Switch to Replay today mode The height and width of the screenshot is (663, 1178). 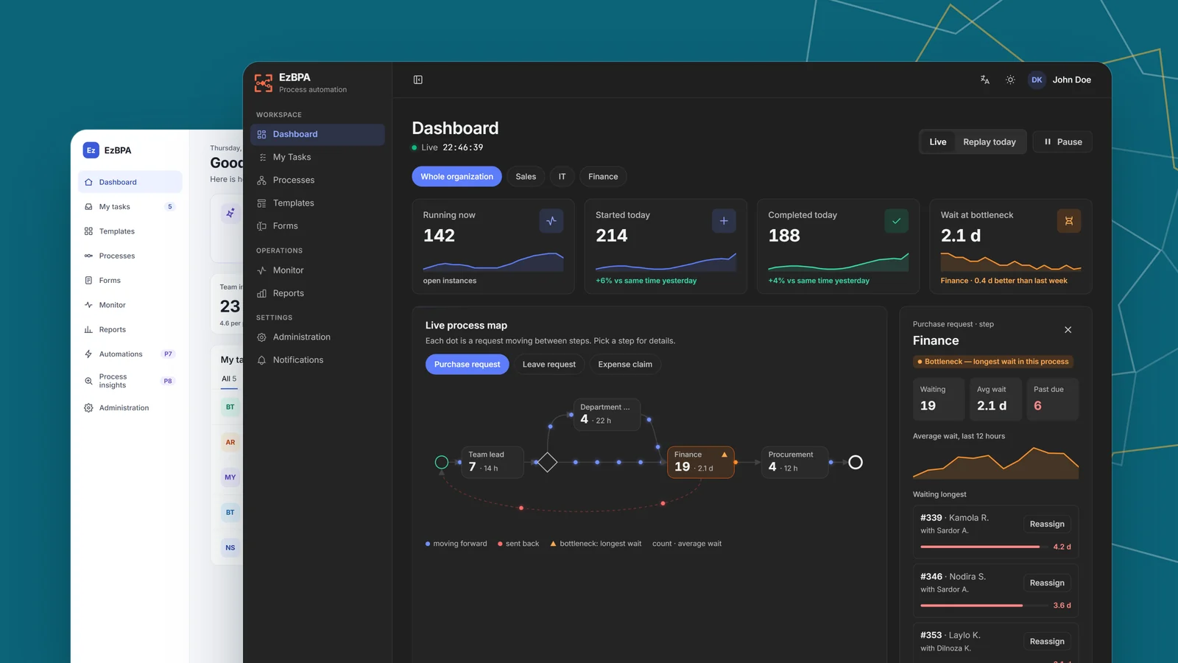tap(990, 142)
